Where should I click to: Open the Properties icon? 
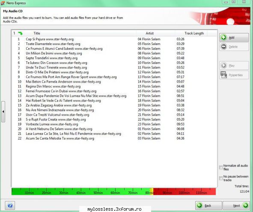tap(223, 75)
